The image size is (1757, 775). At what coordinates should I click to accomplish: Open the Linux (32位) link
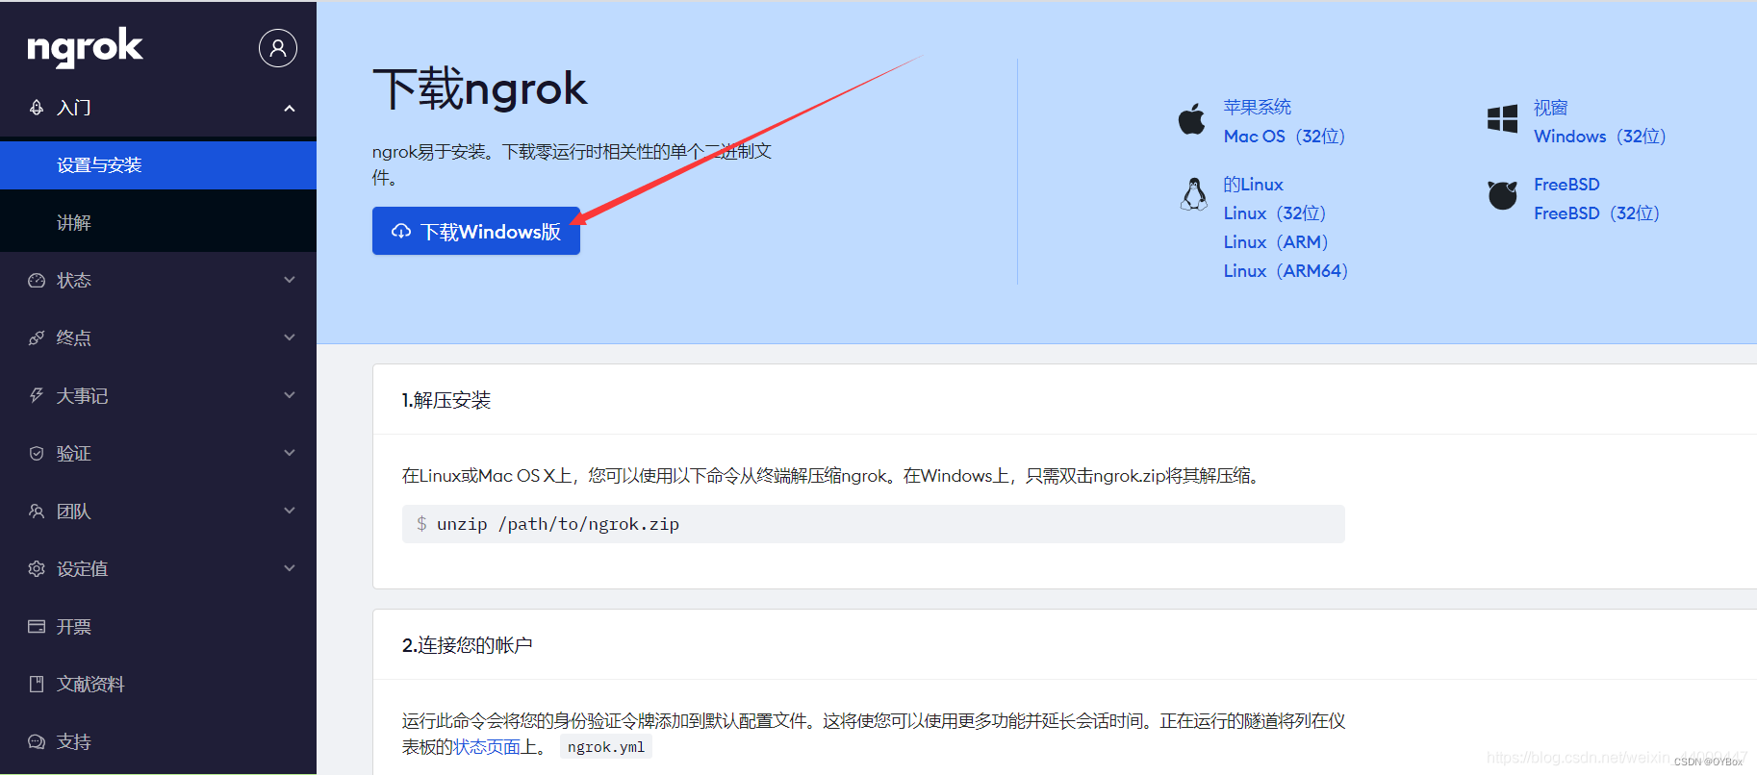[1274, 213]
